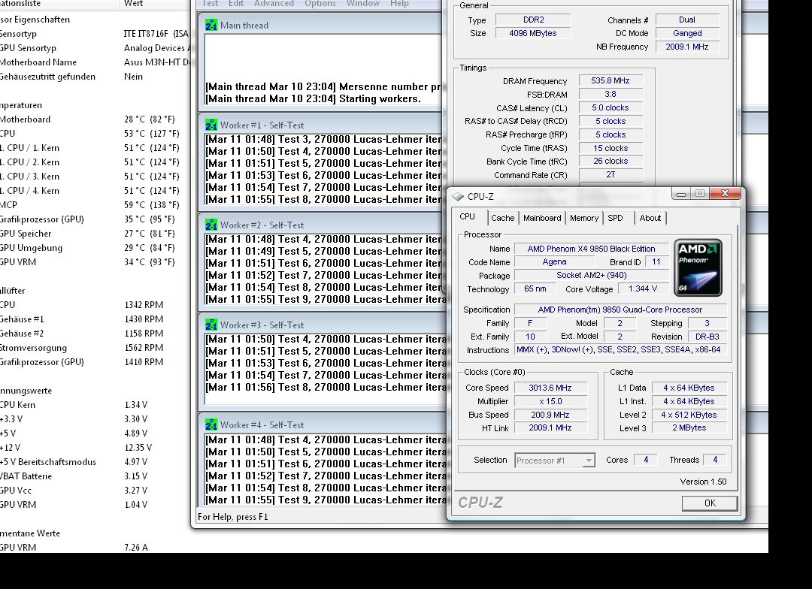Click the Technology value 65 nm
Viewport: 812px width, 589px height.
coord(535,288)
